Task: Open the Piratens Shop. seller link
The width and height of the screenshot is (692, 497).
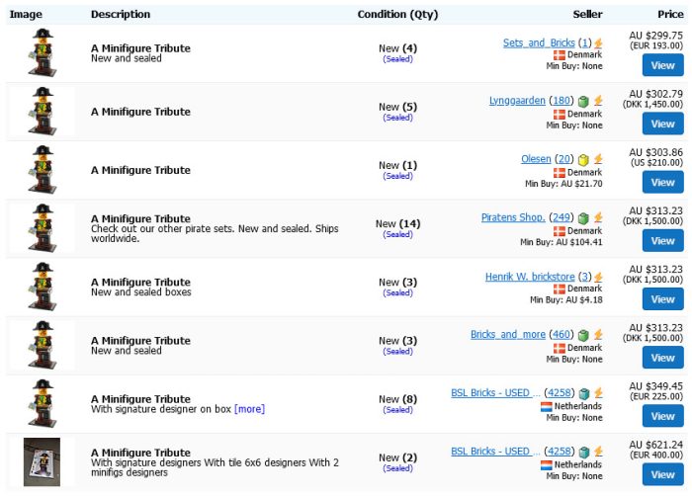Action: [513, 217]
